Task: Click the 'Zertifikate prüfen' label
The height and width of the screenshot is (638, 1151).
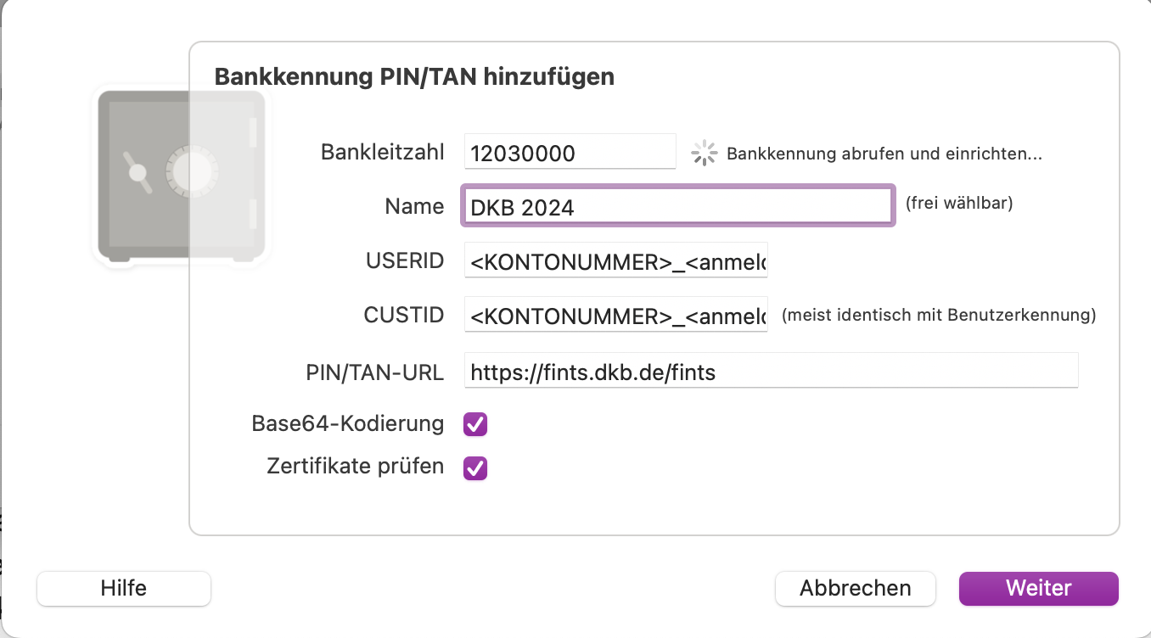Action: click(355, 466)
